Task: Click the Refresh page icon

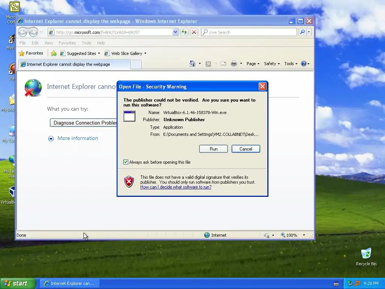Action: [184, 32]
